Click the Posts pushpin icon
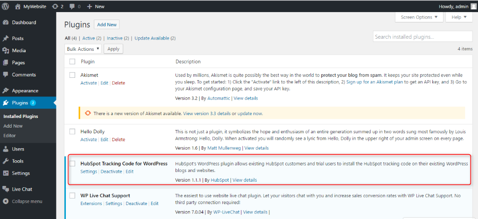 point(6,38)
